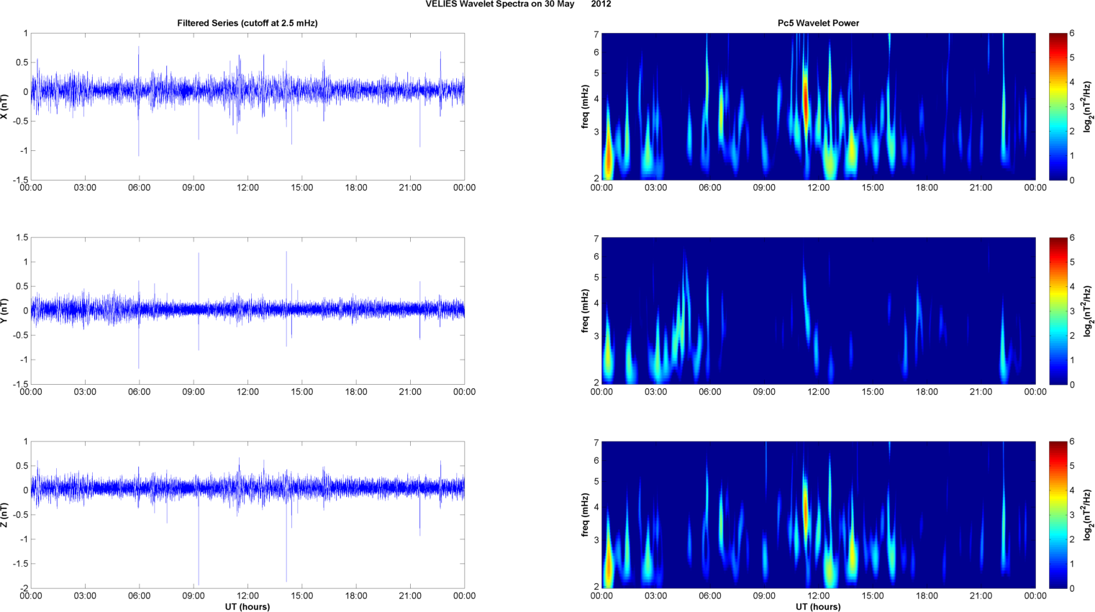
Task: Click "UT (hours)" label under the bottom wavelet plot
Action: [818, 607]
